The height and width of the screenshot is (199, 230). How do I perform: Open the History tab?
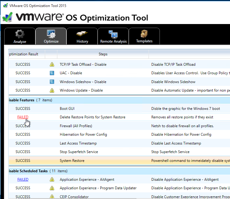pos(82,36)
